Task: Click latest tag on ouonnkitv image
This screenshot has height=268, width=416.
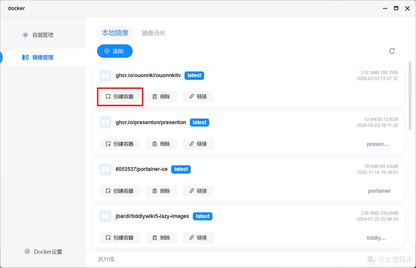Action: 194,76
